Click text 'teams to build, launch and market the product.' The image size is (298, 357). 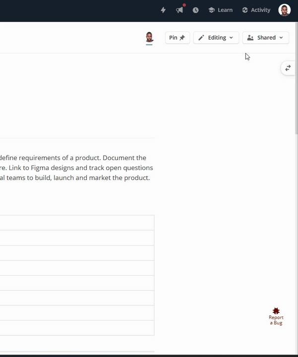tap(78, 178)
